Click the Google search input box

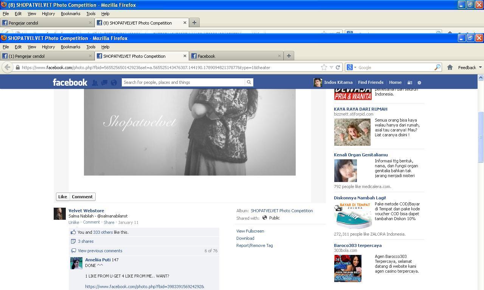point(396,68)
